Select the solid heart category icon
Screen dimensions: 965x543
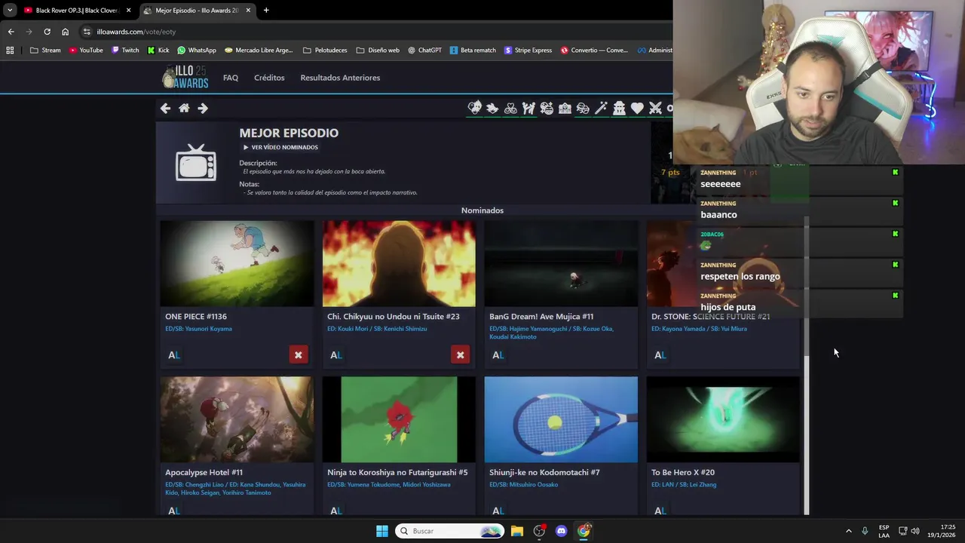[x=637, y=108]
